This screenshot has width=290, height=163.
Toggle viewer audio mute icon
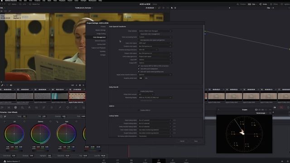tap(11, 85)
